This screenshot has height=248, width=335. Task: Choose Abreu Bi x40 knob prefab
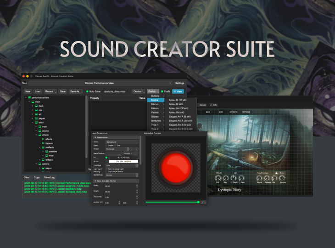[x=176, y=104]
